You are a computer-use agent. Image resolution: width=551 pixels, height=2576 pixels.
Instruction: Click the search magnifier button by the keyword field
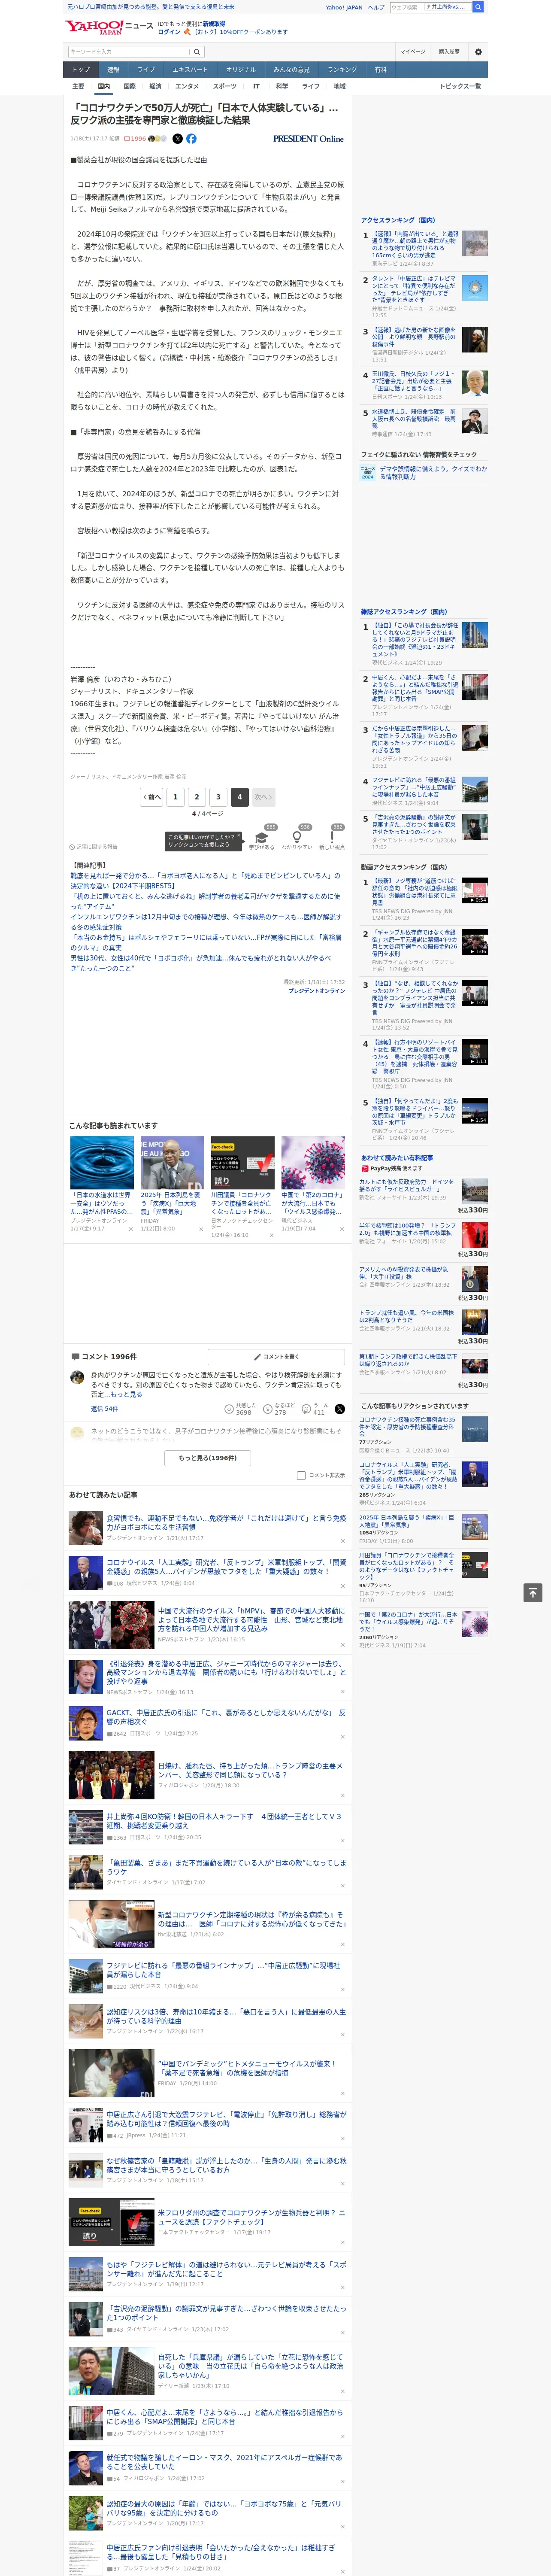pyautogui.click(x=197, y=51)
